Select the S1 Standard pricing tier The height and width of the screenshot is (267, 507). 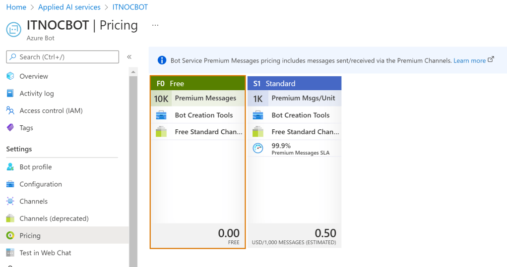coord(294,162)
